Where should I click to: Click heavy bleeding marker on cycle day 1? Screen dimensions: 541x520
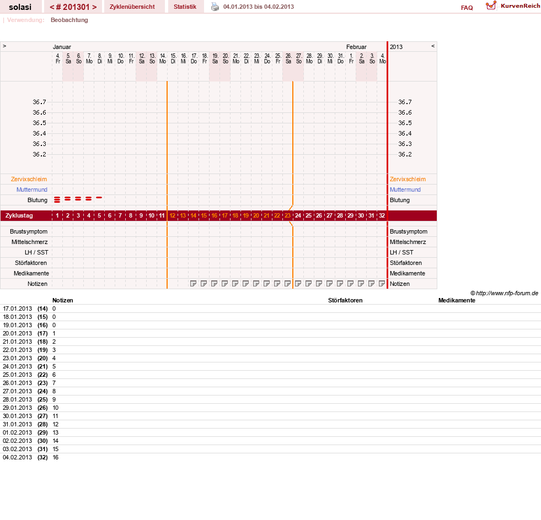point(57,199)
